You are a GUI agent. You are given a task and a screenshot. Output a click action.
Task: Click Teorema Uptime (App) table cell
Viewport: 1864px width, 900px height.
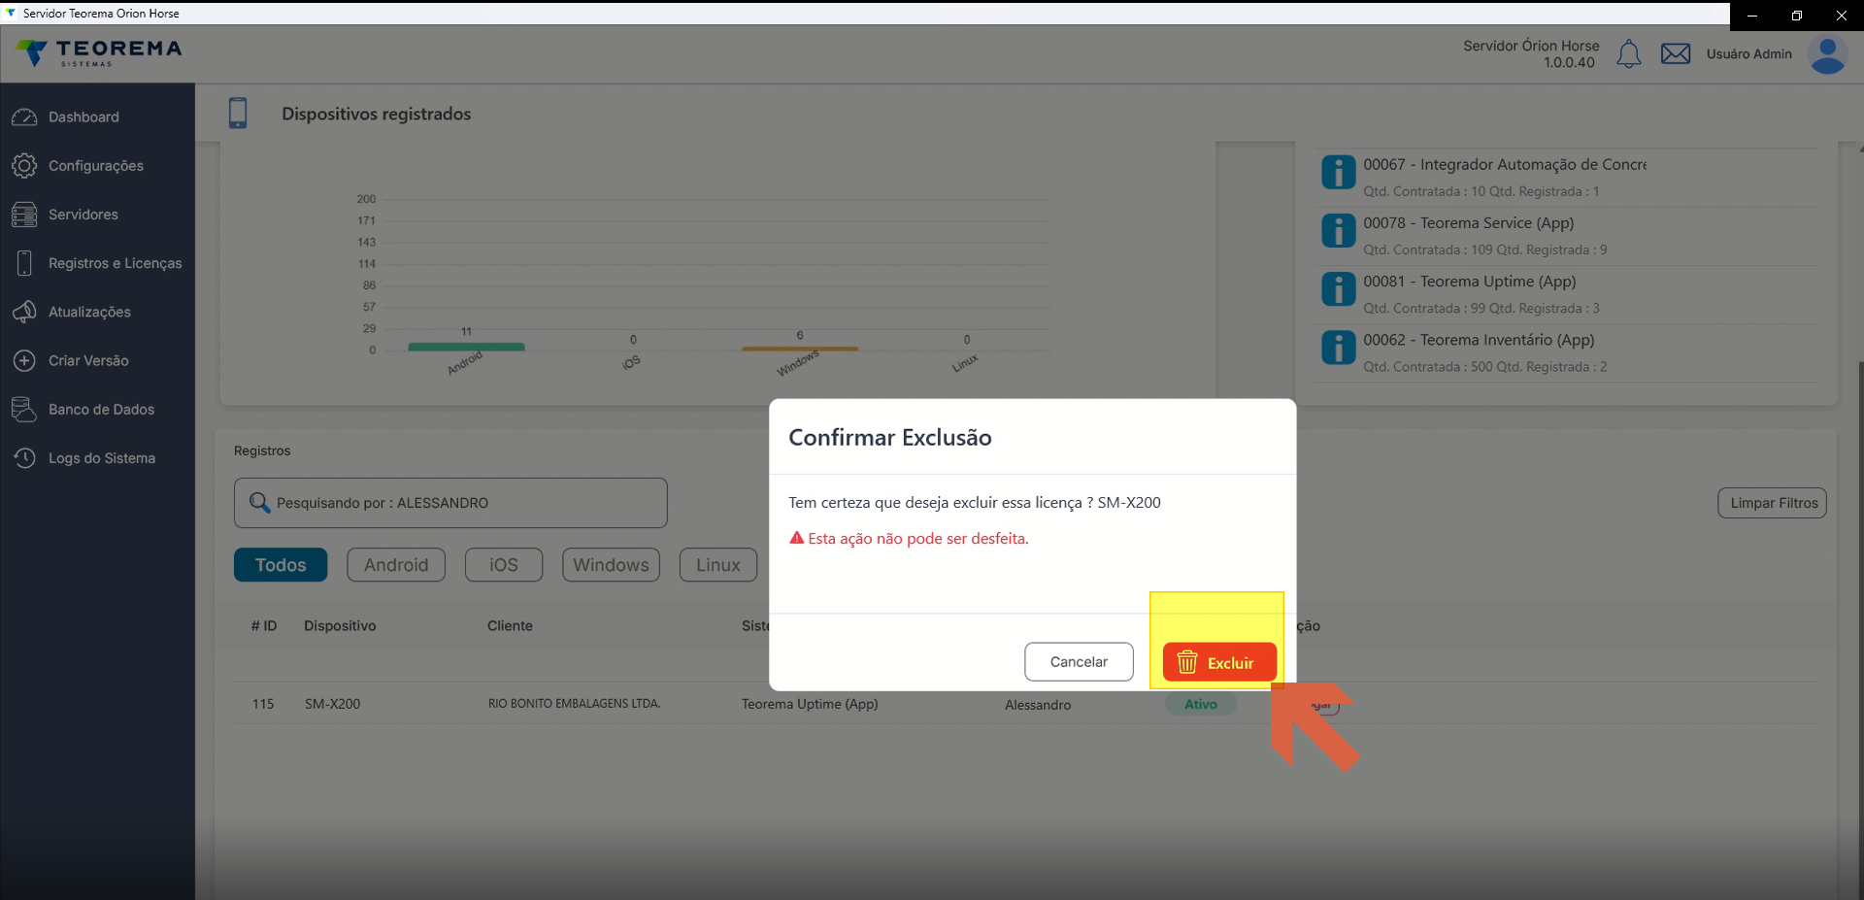[810, 704]
